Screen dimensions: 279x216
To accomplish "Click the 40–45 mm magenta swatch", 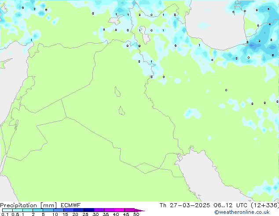I will coord(119,210).
